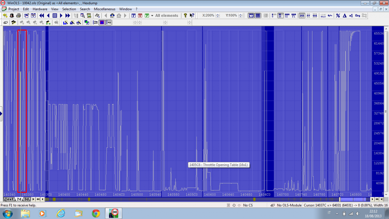Screen dimensions: 389x219
Task: Toggle binary 111 number format
Action: coord(315,15)
